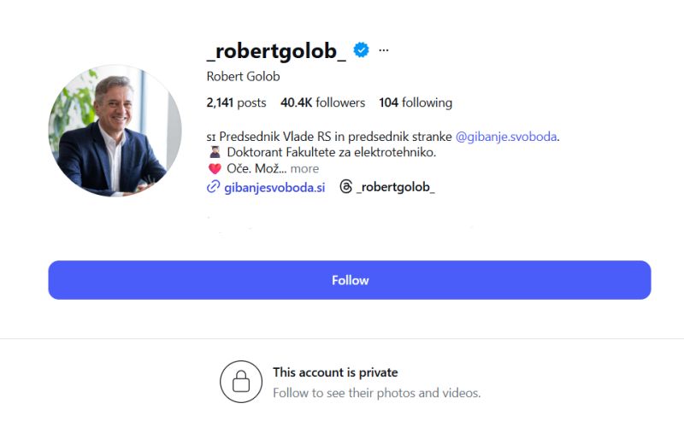Screen dimensions: 684x427
Task: Open the _robertgolob_ Threads profile link
Action: [x=395, y=187]
